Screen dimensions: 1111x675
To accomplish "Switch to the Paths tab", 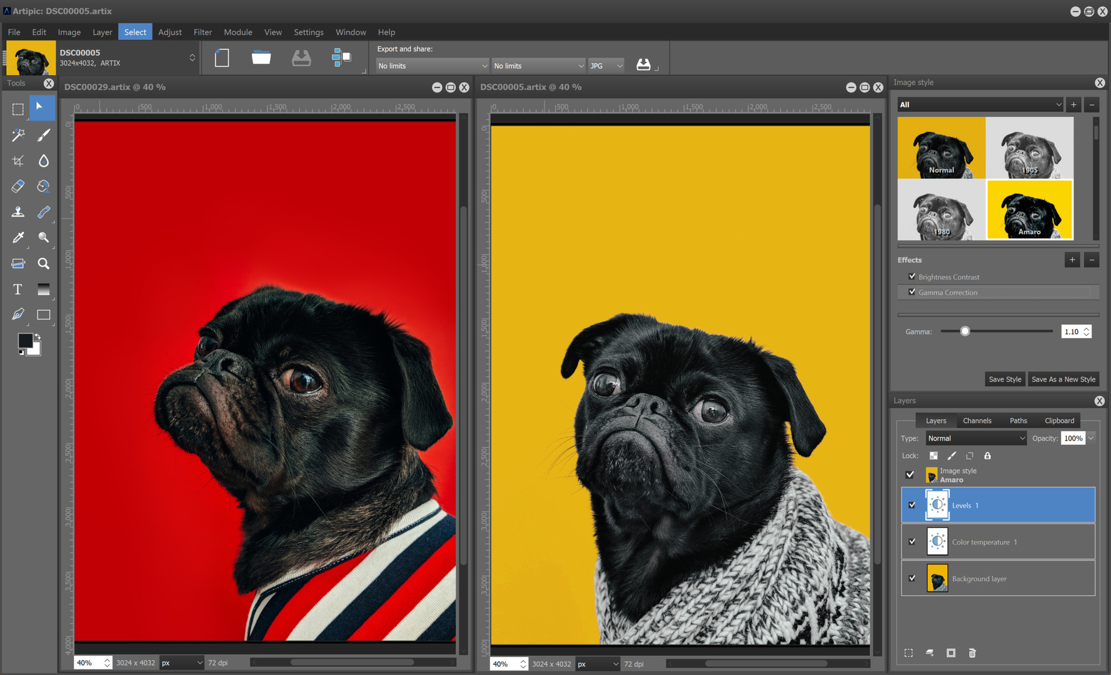I will 1018,421.
